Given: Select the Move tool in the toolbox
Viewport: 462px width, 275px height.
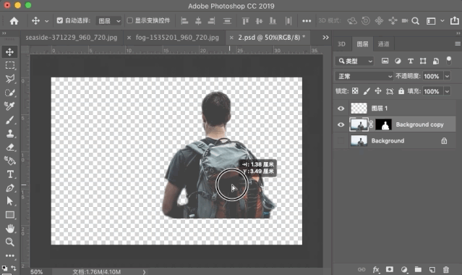Looking at the screenshot, I should point(9,52).
